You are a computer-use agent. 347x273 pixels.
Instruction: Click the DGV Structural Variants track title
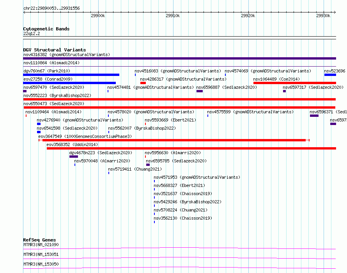pos(55,50)
